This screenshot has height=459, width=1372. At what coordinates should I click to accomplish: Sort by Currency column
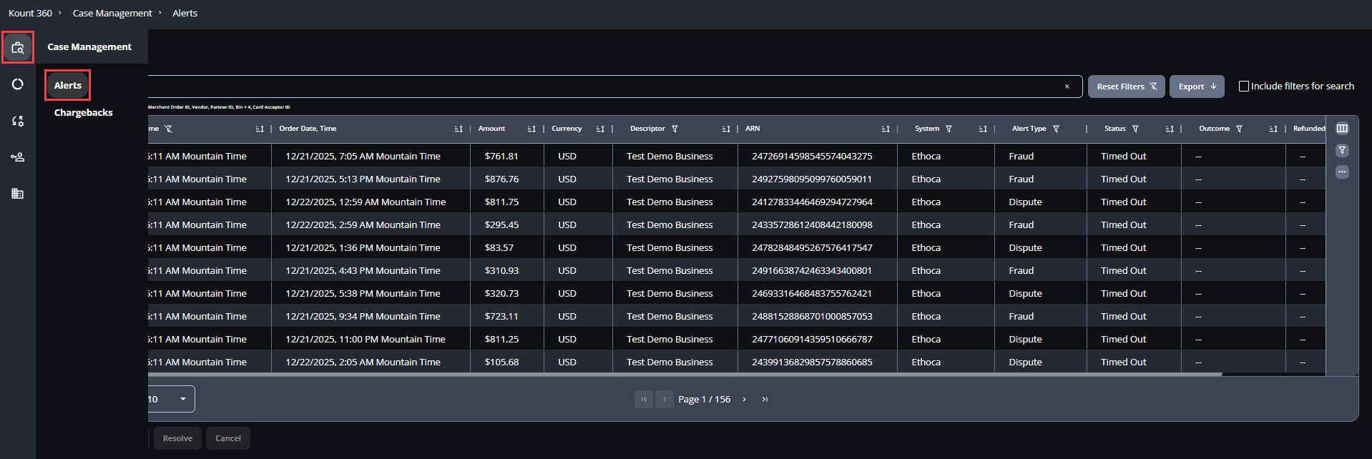pyautogui.click(x=600, y=129)
